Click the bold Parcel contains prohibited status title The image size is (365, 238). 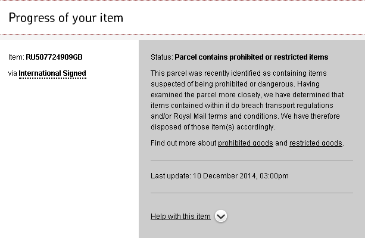click(251, 57)
